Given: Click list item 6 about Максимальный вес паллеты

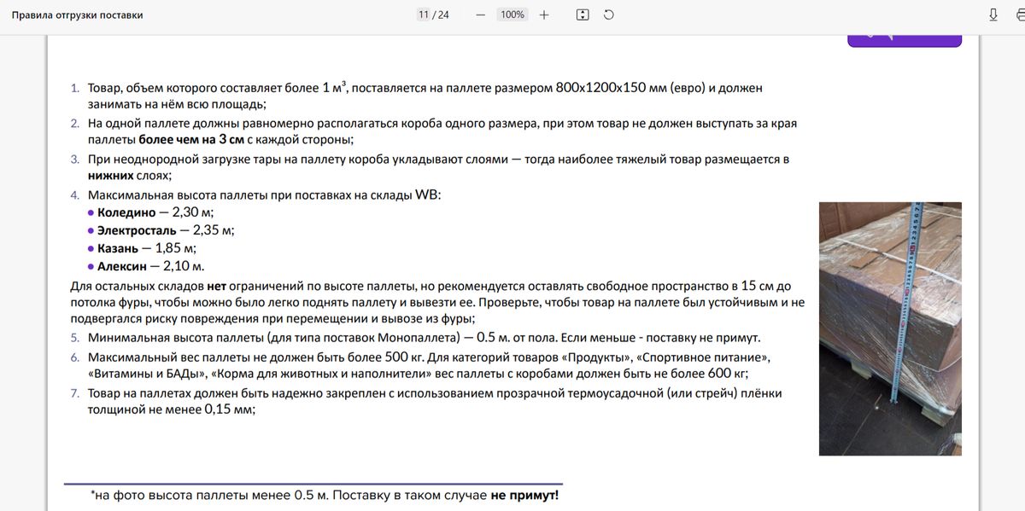Looking at the screenshot, I should [420, 365].
